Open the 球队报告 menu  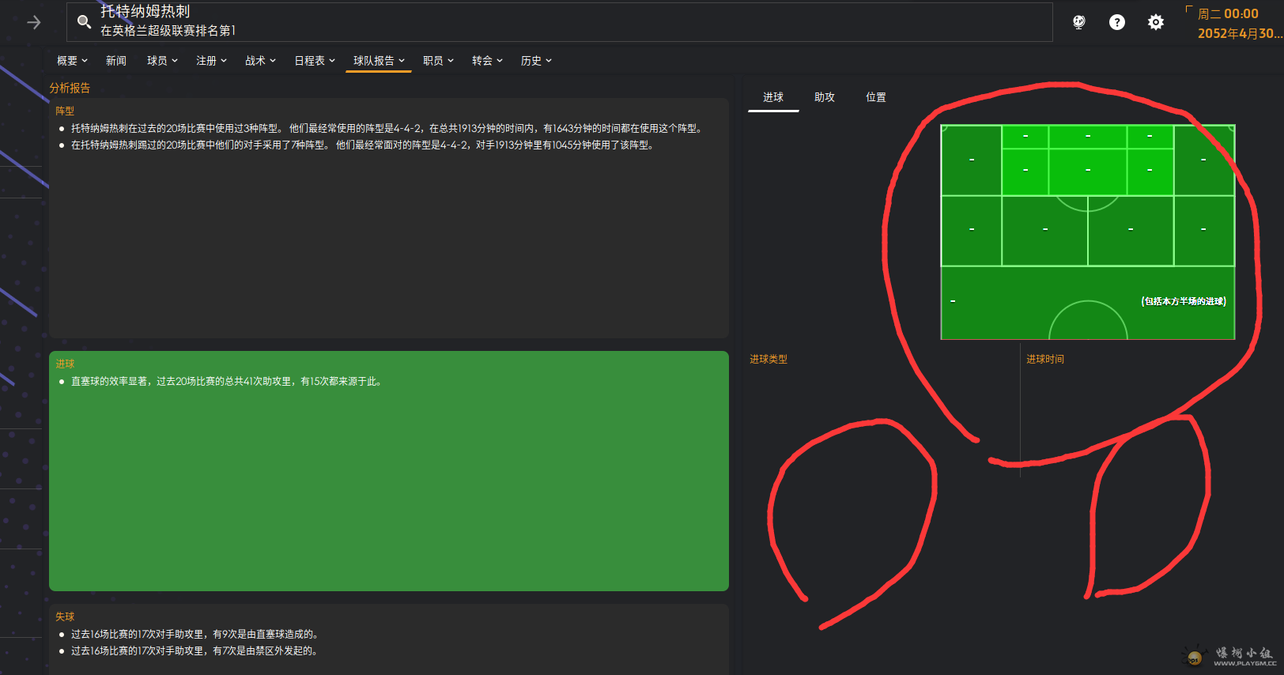point(379,61)
